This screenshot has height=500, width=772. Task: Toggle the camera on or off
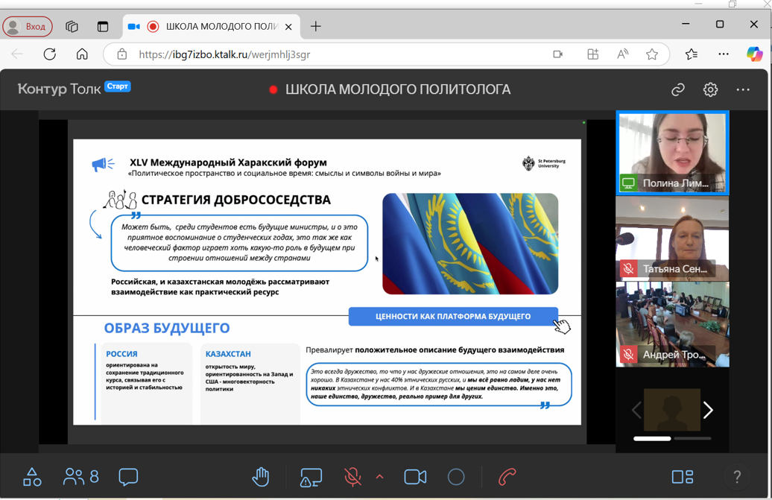coord(415,477)
